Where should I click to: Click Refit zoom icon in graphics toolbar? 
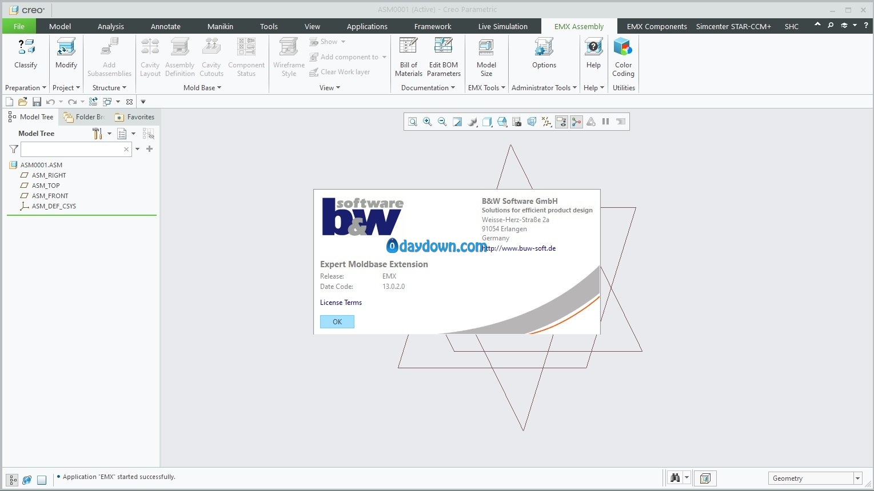pyautogui.click(x=413, y=122)
